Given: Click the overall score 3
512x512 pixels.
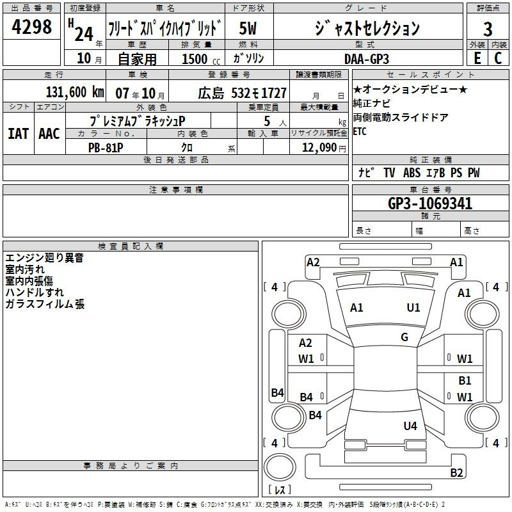Looking at the screenshot, I should tap(488, 29).
